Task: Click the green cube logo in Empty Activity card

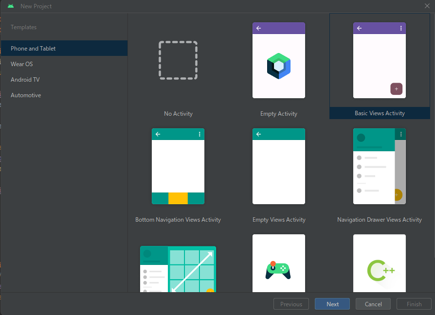Action: pyautogui.click(x=279, y=64)
